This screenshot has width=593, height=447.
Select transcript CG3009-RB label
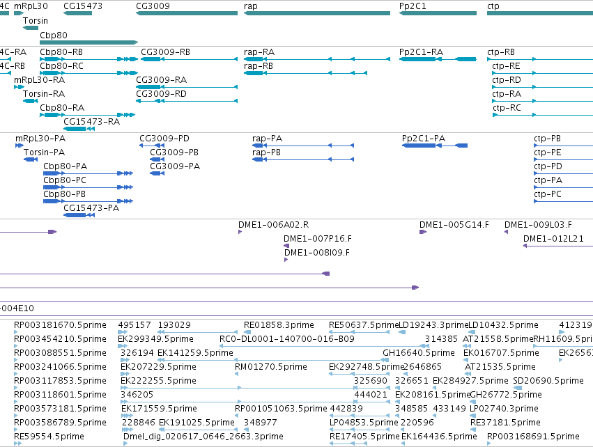(166, 52)
